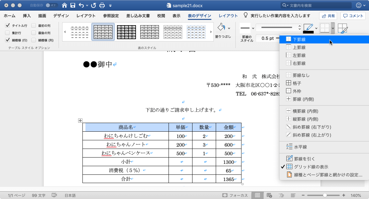
Task: Open the border style dropdown
Action: [253, 28]
